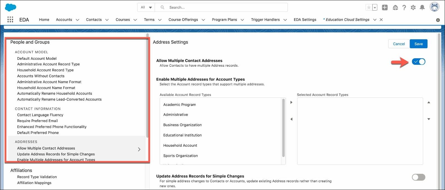Go to the Home tab
Screen dimensions: 445x190
tap(44, 20)
